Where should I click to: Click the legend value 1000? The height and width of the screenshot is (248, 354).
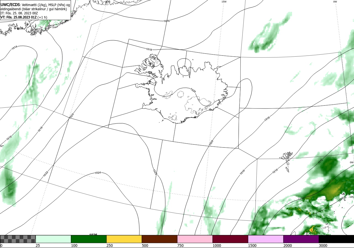[x=217, y=246]
